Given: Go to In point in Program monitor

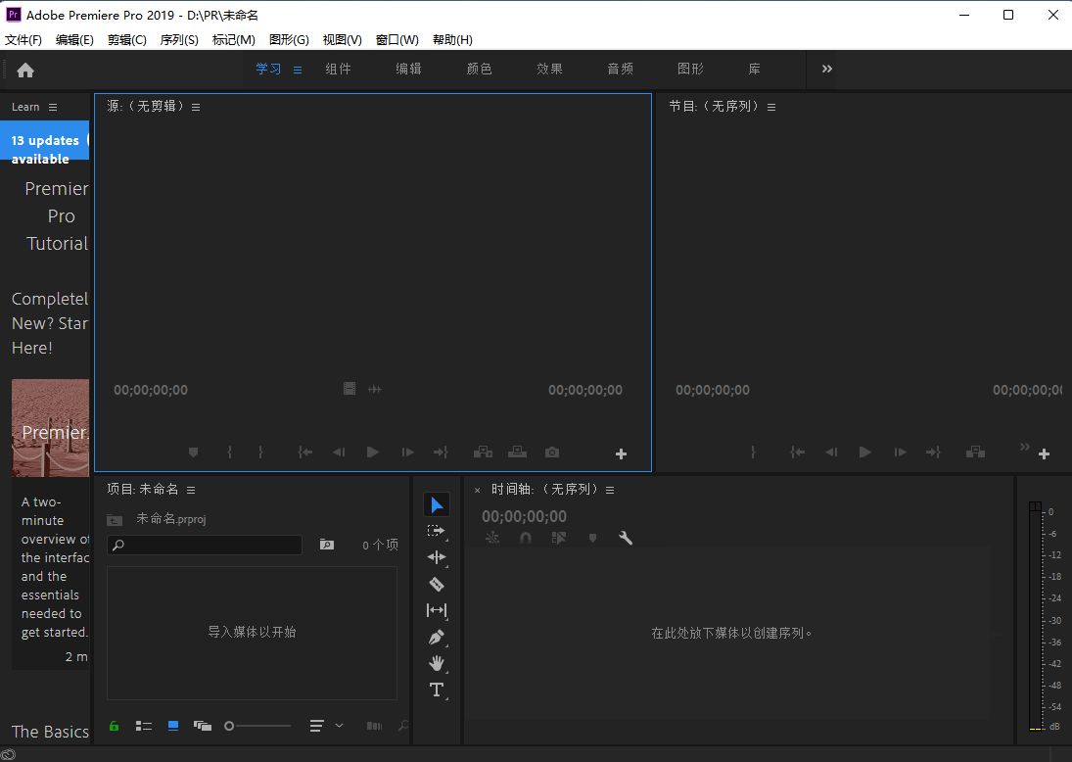Looking at the screenshot, I should [x=797, y=452].
